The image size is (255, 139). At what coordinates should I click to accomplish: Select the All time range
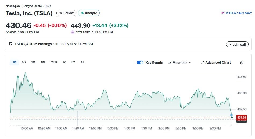(82, 63)
